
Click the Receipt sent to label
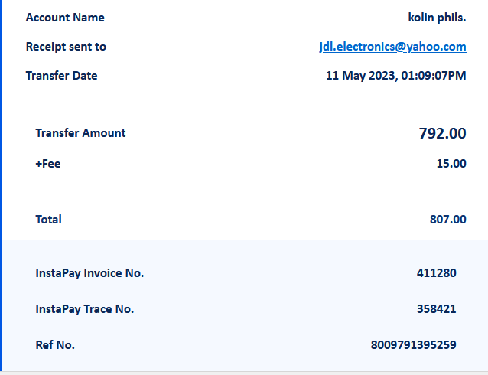tap(66, 47)
